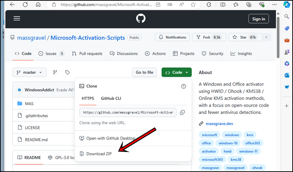293x172 pixels.
Task: Switch to the Pull requests tab
Action: pyautogui.click(x=87, y=53)
